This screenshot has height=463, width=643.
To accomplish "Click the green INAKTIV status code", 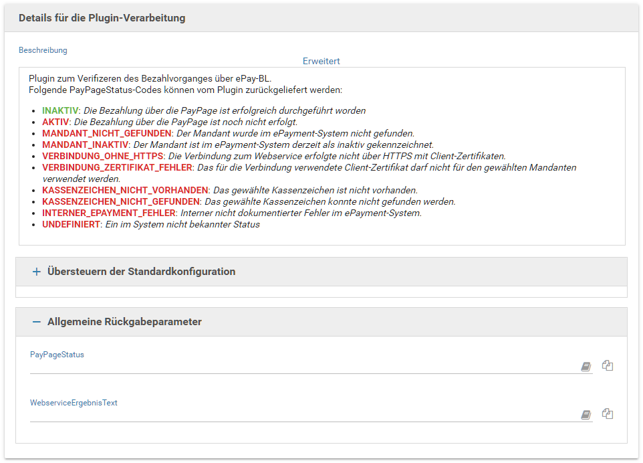I will (x=60, y=110).
